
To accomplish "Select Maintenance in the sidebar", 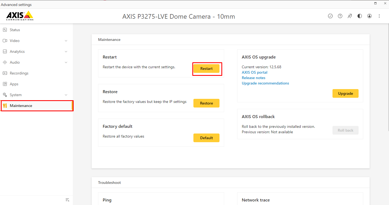I will point(21,106).
